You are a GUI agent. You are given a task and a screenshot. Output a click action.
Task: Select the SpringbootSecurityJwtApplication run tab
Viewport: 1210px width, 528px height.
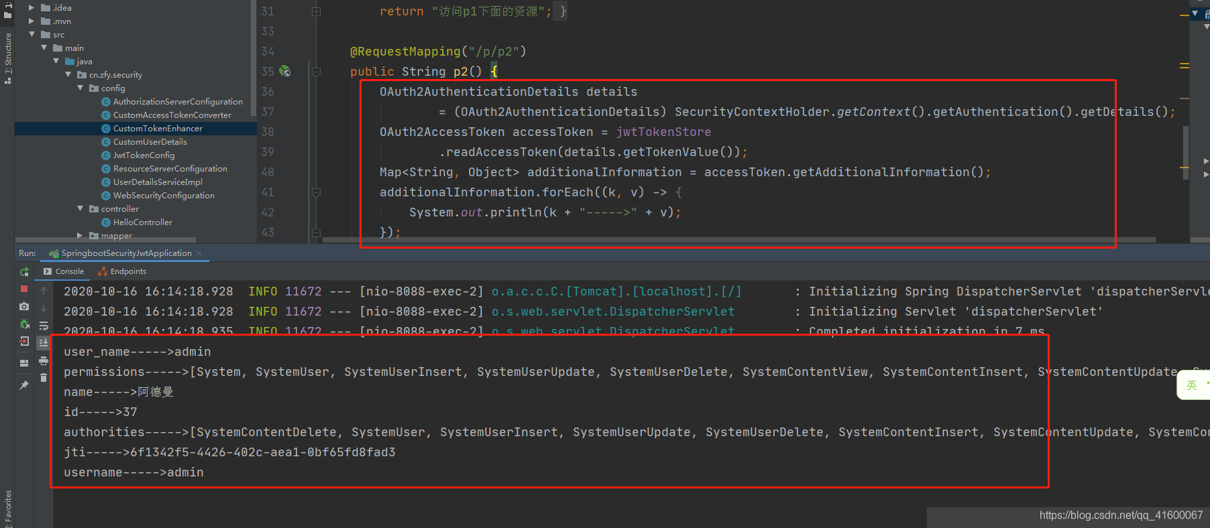pos(126,253)
